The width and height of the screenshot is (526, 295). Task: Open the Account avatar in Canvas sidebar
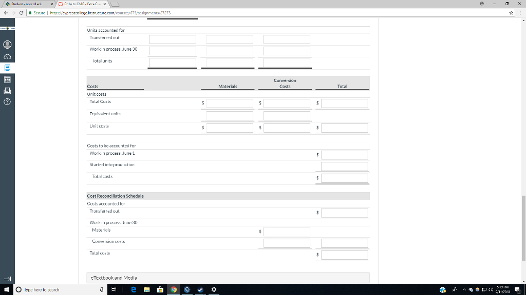[7, 45]
